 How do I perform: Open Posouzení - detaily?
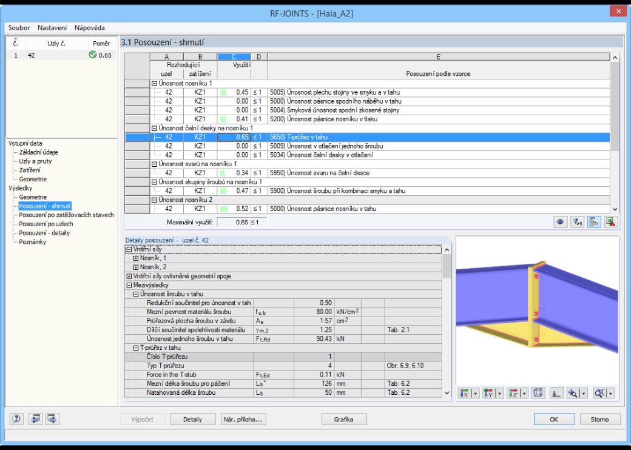click(x=45, y=233)
